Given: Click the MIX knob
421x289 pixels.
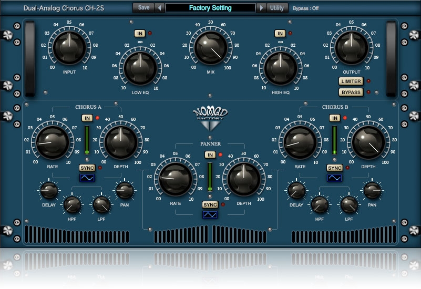Looking at the screenshot, I should tap(210, 47).
